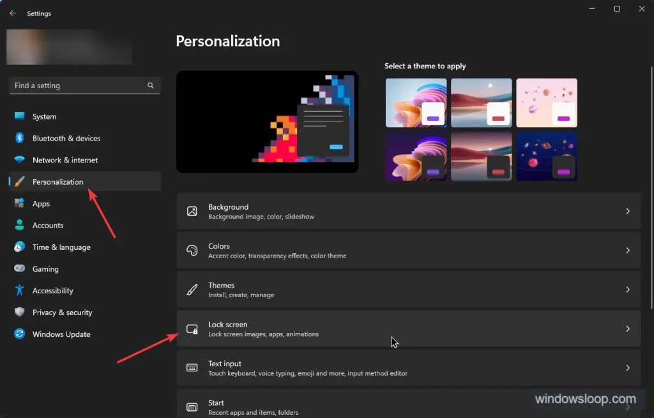The image size is (654, 418).
Task: Apply the dark blue space planets theme
Action: pos(546,157)
